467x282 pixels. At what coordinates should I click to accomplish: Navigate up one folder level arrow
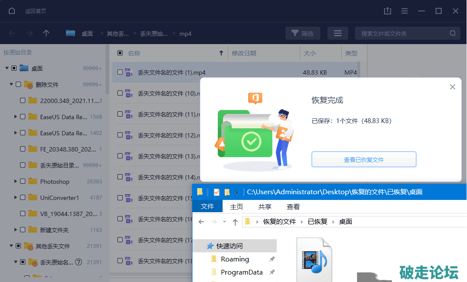point(46,33)
